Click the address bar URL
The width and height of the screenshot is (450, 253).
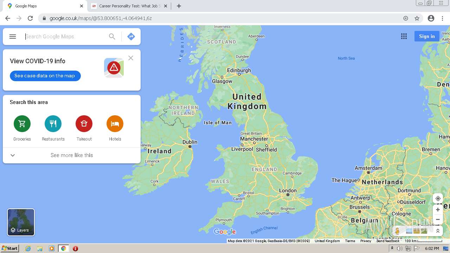coord(101,18)
